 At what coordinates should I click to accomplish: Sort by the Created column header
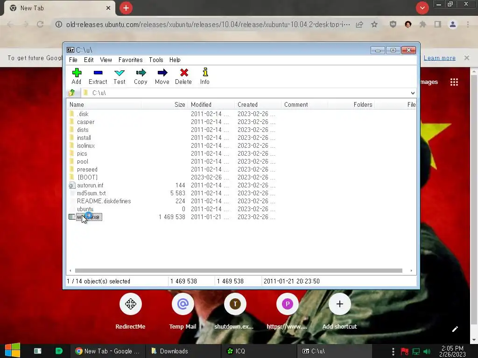click(x=258, y=105)
